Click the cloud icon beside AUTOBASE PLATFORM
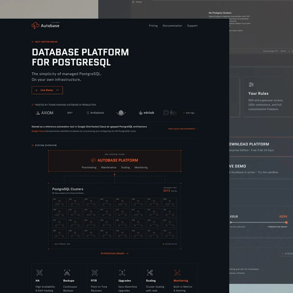 click(93, 160)
